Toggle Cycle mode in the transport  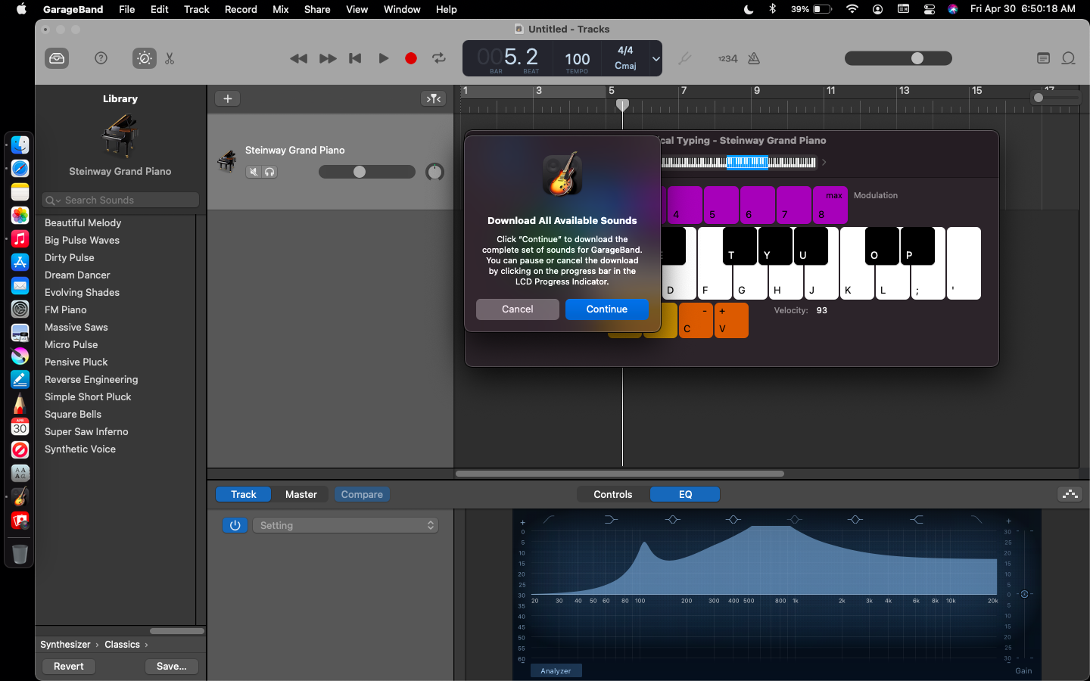coord(438,58)
